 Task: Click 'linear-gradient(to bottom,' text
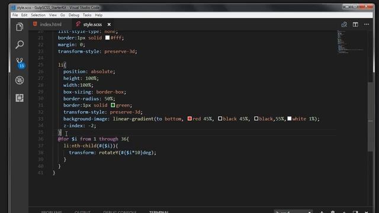click(148, 119)
